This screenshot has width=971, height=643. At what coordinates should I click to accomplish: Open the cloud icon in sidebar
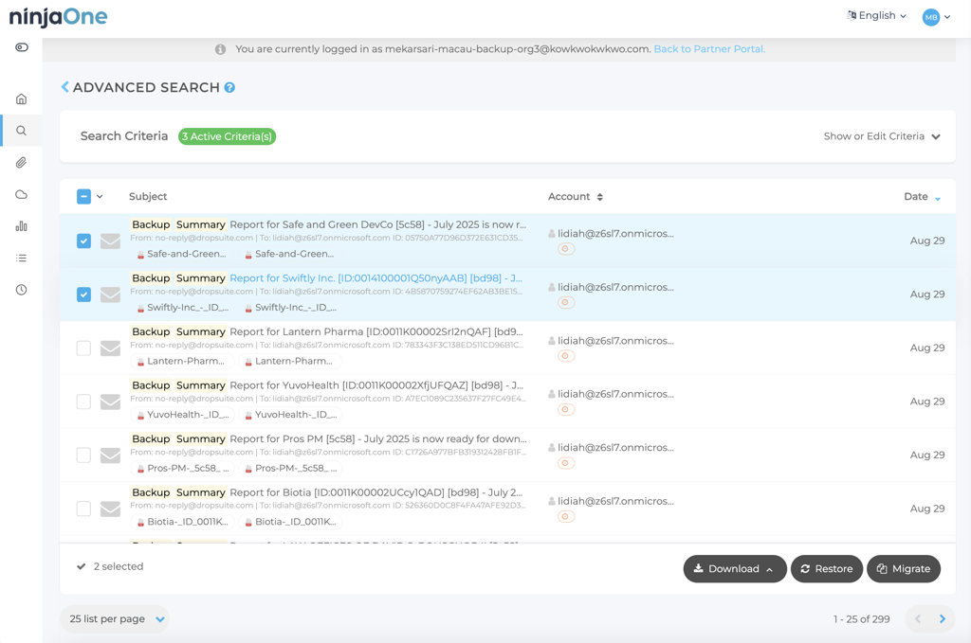pyautogui.click(x=21, y=194)
